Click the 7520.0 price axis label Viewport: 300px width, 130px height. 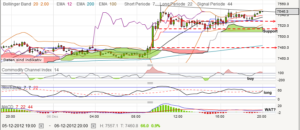click(284, 26)
